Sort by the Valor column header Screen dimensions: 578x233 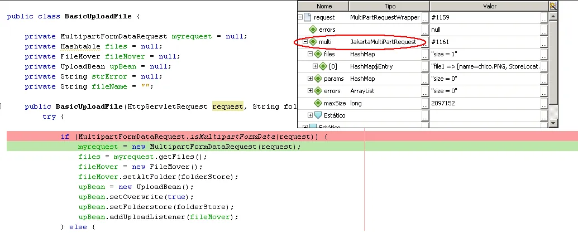(489, 6)
